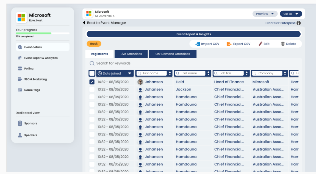
Task: Sort by First name using its arrows
Action: pos(170,73)
